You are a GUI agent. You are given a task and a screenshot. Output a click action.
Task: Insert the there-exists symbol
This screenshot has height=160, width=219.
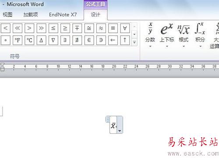[x=65, y=40]
